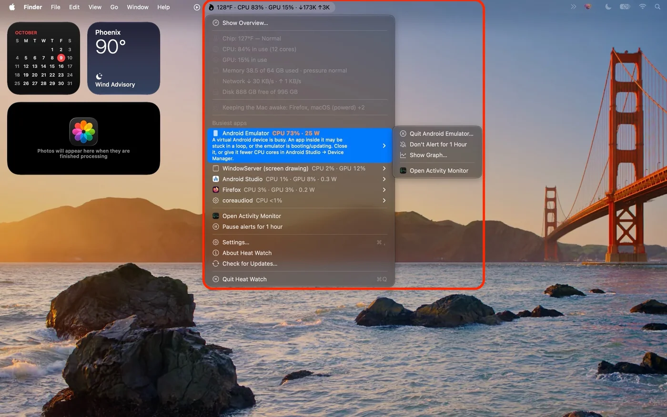Choose Open Activity Monitor in submenu

coord(437,171)
